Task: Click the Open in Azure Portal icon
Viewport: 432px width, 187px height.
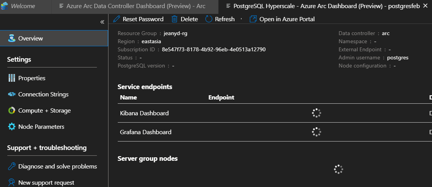Action: click(253, 19)
